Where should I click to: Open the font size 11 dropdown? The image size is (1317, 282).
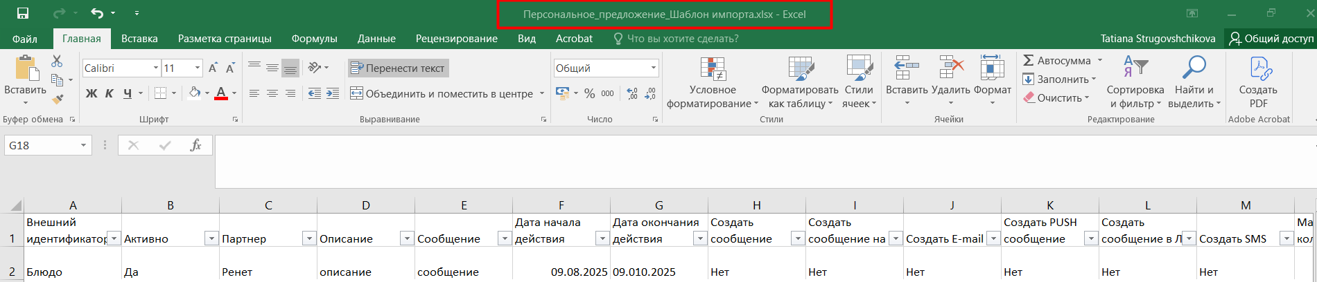pos(198,68)
